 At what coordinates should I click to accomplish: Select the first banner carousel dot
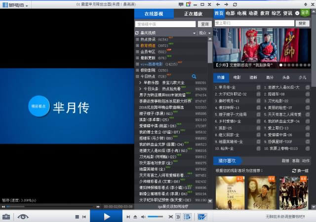pos(281,65)
